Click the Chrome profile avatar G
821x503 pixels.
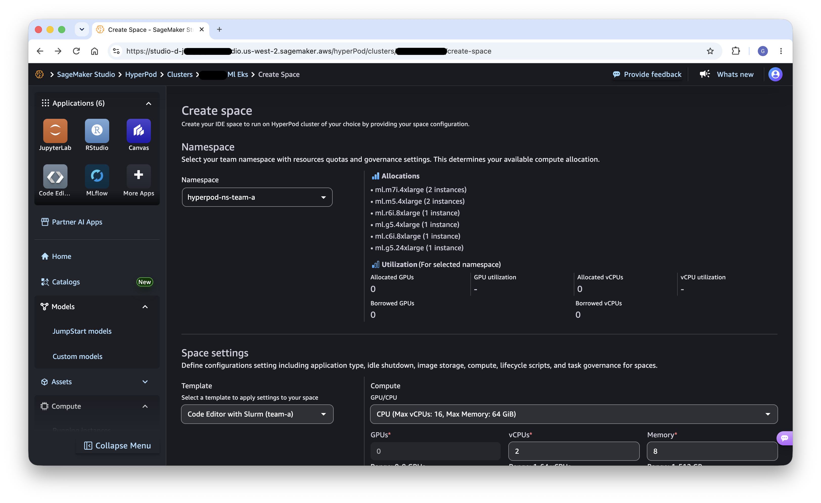(763, 51)
